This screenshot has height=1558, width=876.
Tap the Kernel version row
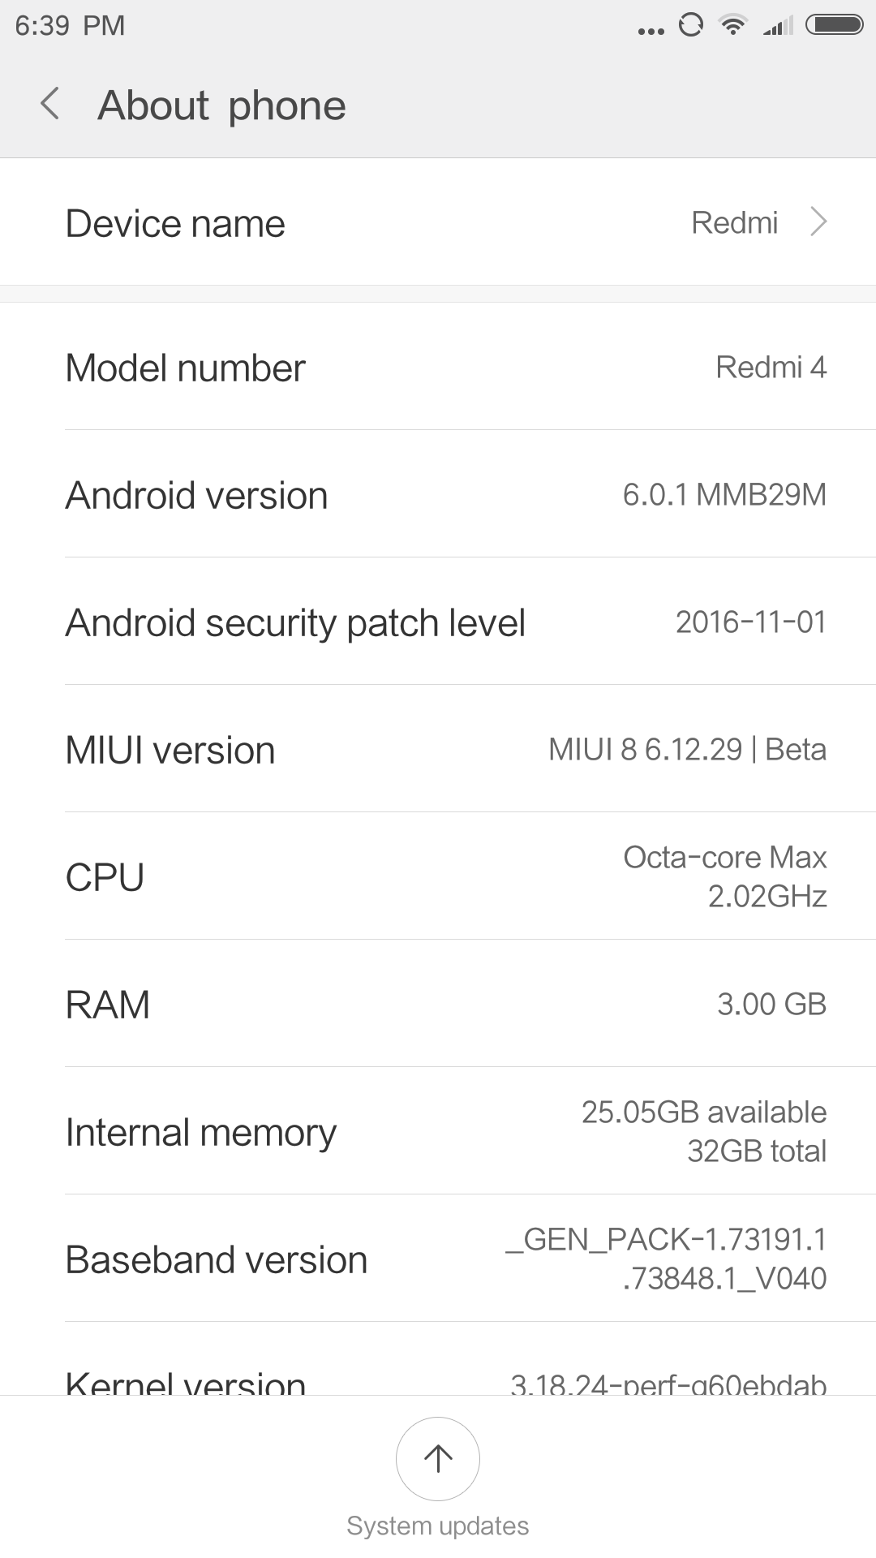click(438, 1379)
